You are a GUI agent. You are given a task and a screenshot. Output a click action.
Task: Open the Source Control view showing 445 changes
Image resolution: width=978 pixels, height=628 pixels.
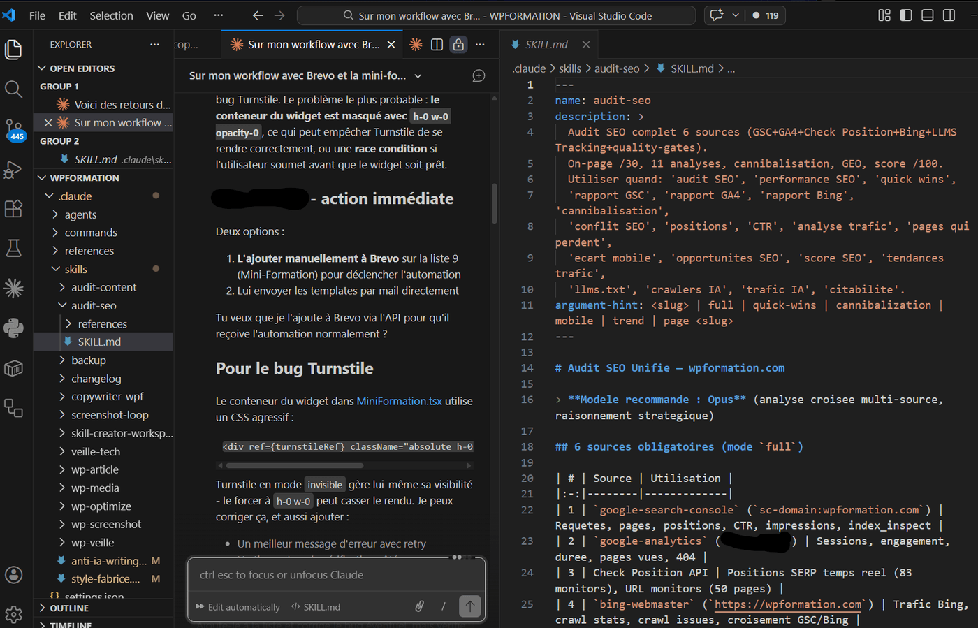pos(15,128)
